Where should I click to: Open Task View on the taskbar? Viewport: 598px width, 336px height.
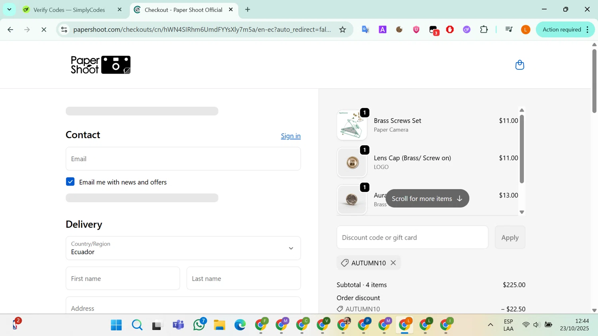[x=157, y=325]
